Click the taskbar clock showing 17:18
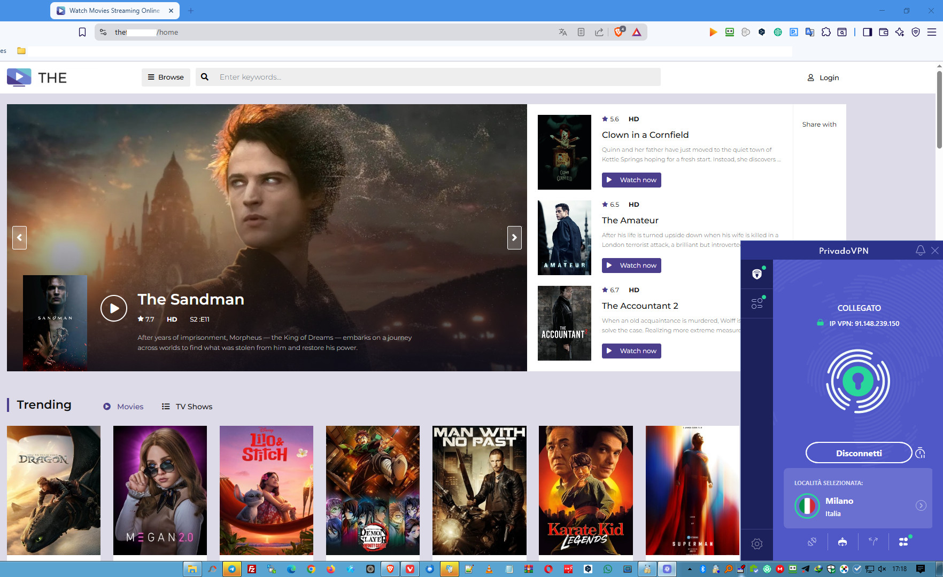The height and width of the screenshot is (577, 943). [x=900, y=569]
